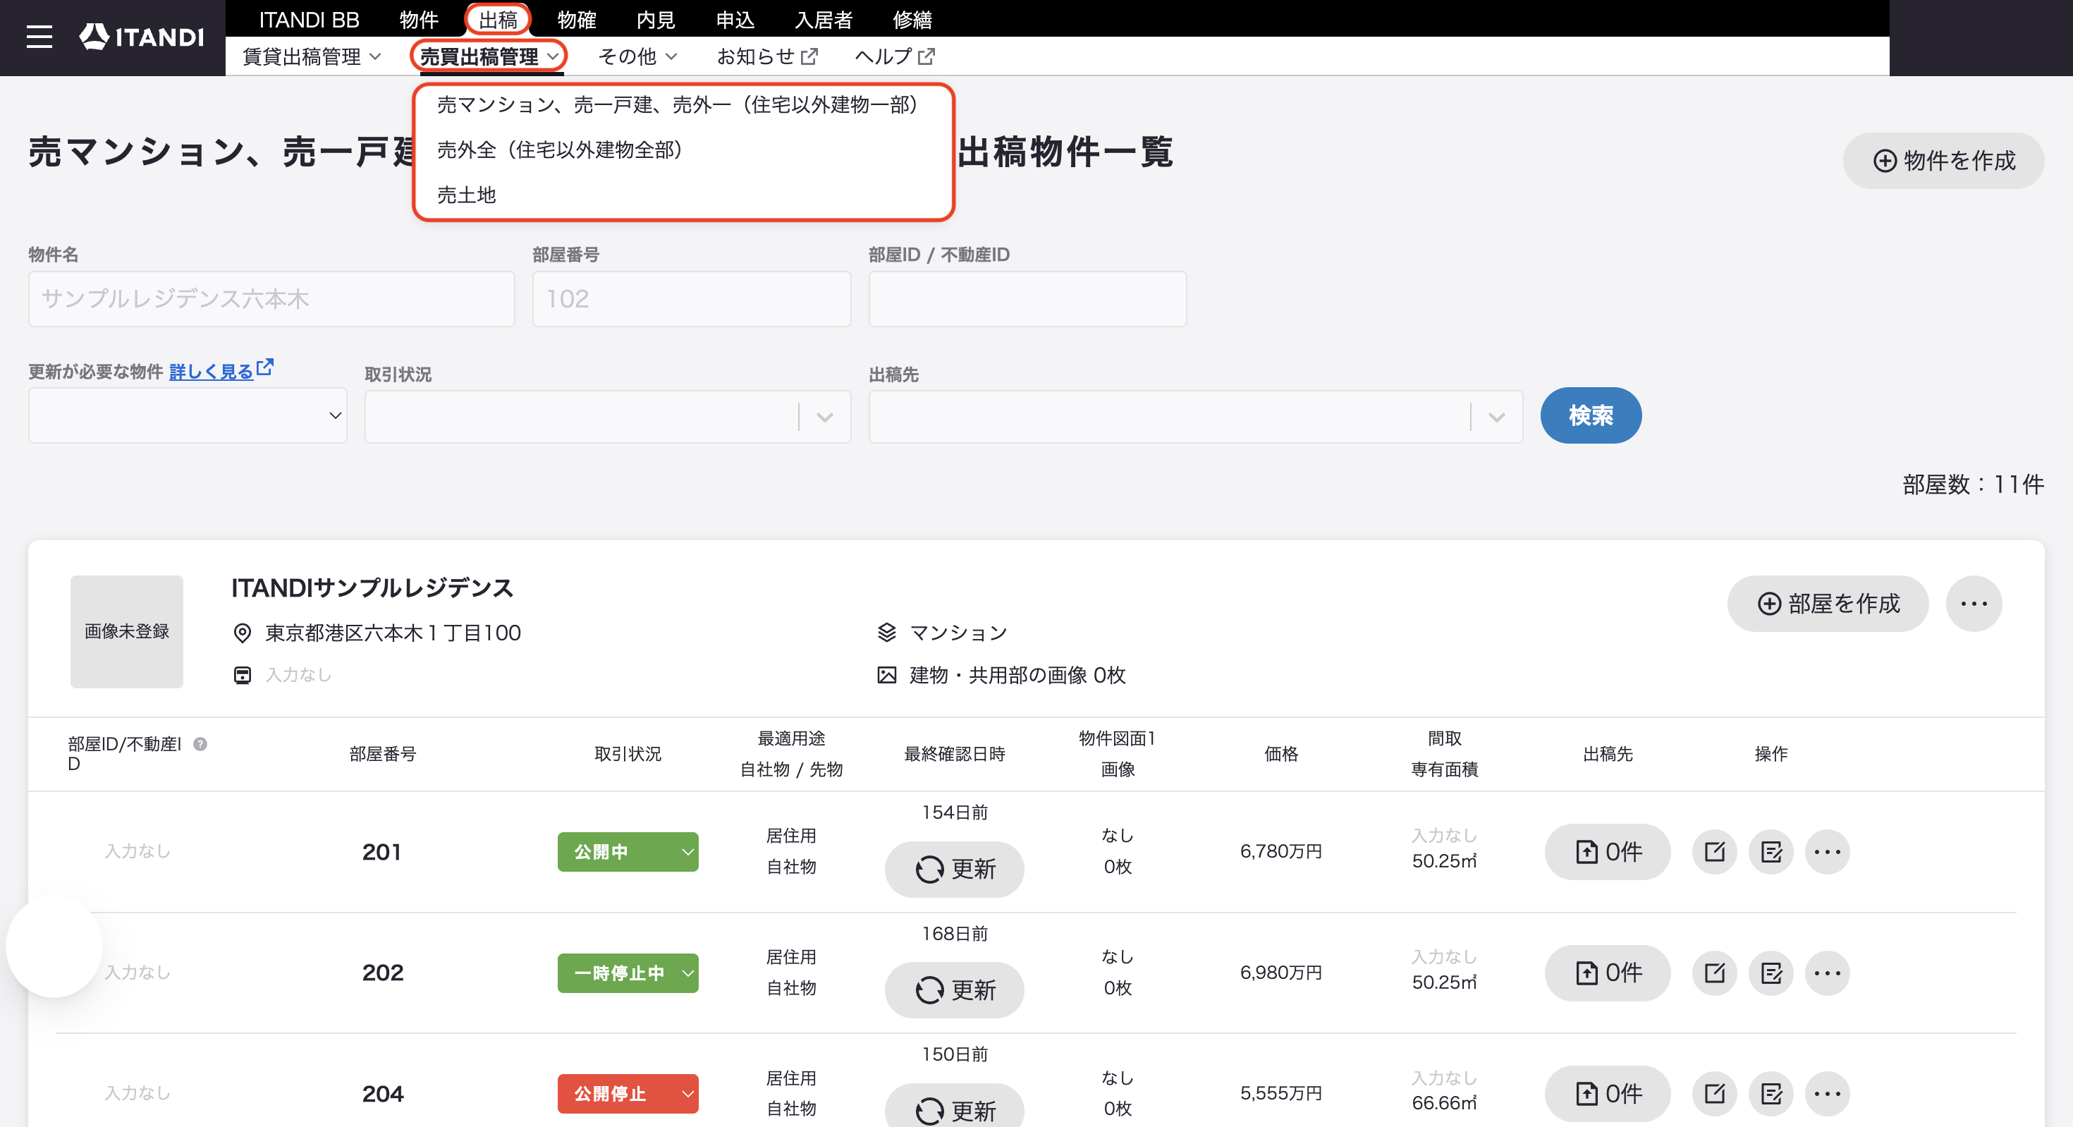Open detail edit icon for room 204
Image resolution: width=2073 pixels, height=1127 pixels.
pos(1771,1093)
